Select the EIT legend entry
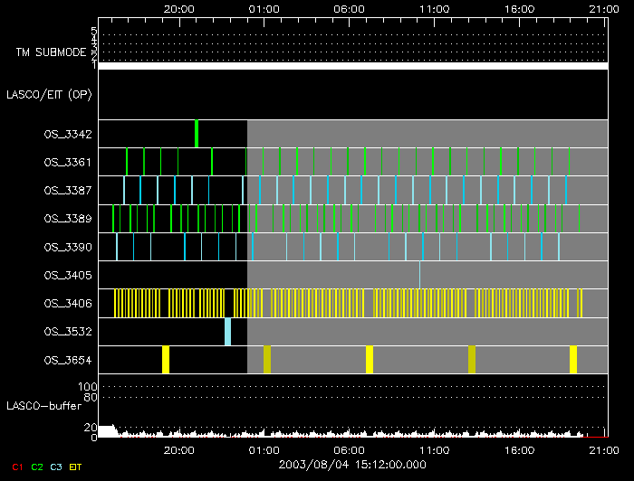 tap(76, 467)
